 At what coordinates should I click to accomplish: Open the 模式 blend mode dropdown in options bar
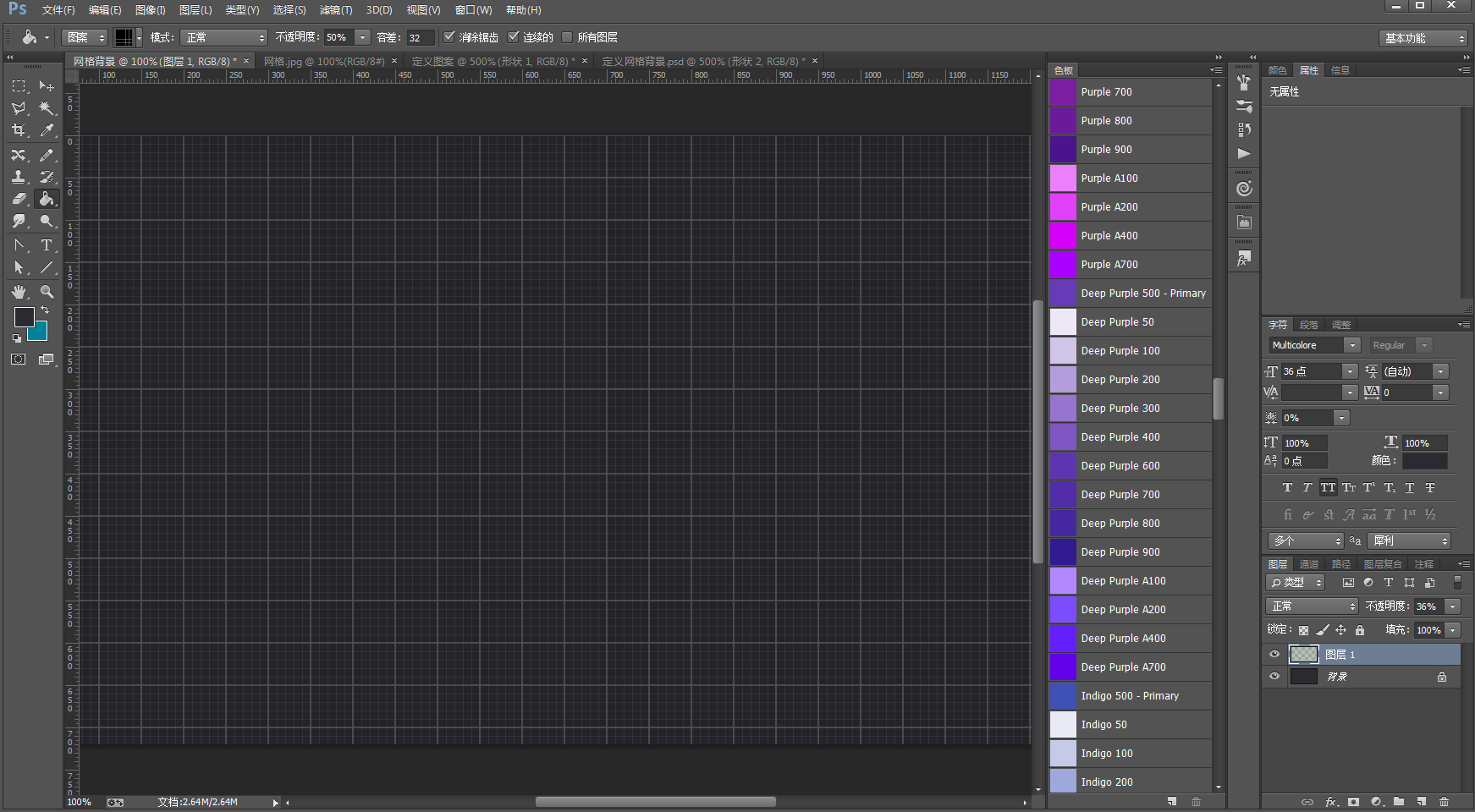223,37
